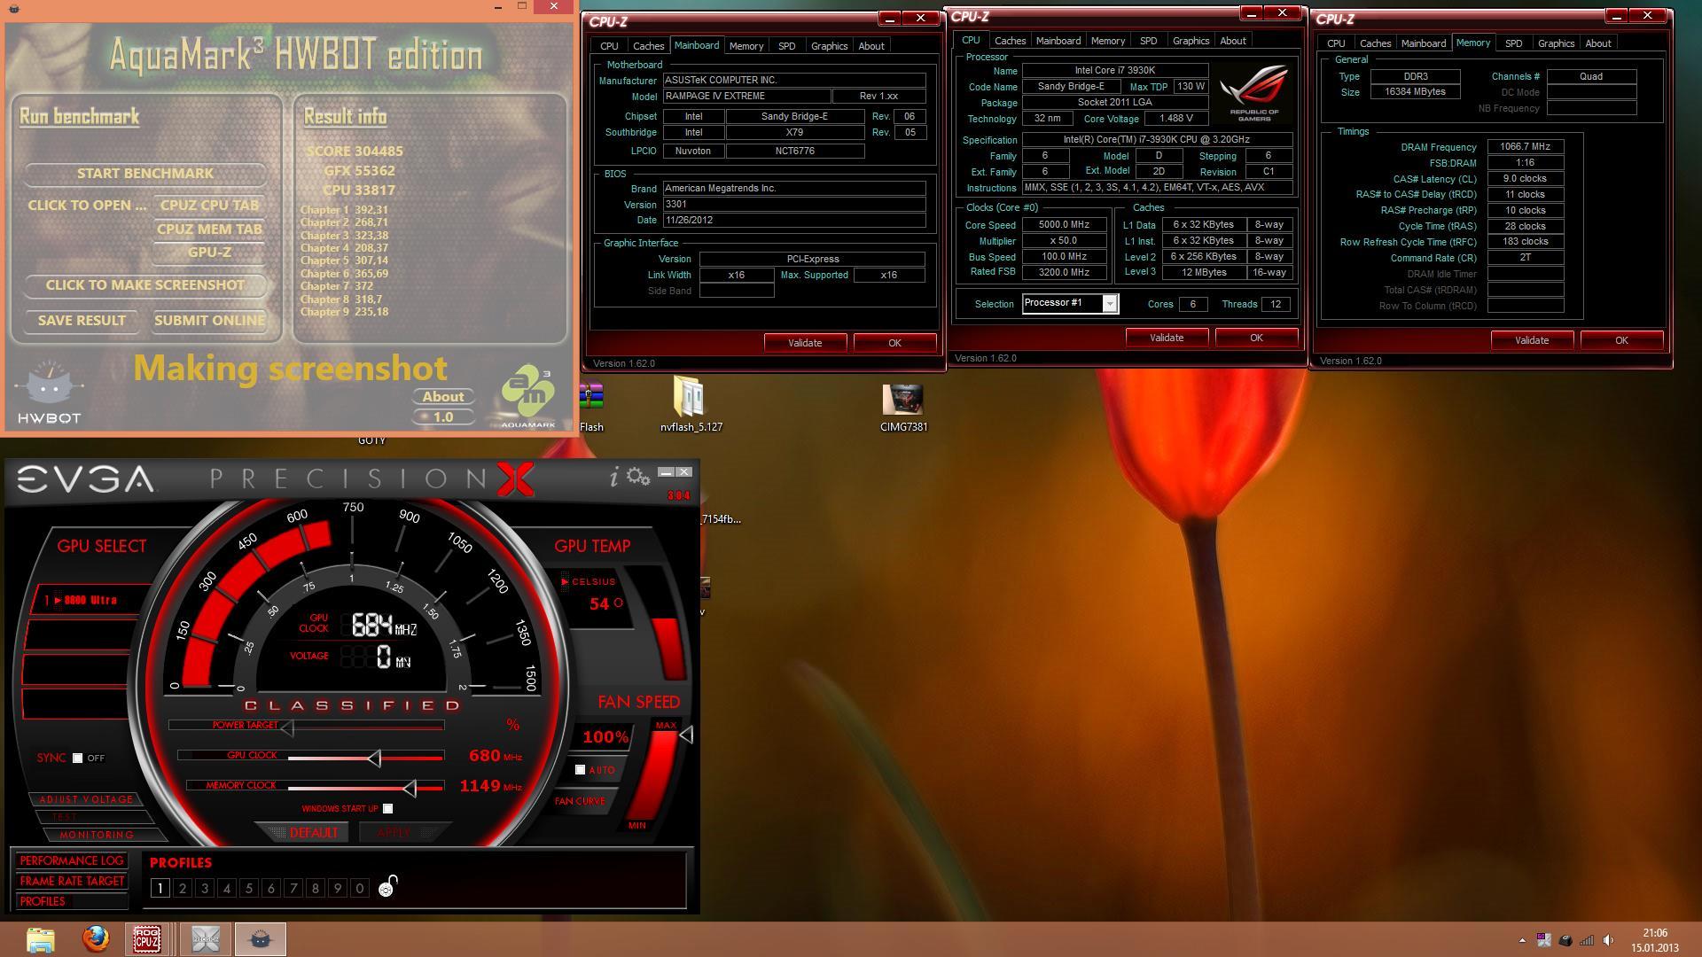The height and width of the screenshot is (957, 1702).
Task: Open the network signal tray icon
Action: tap(1587, 940)
